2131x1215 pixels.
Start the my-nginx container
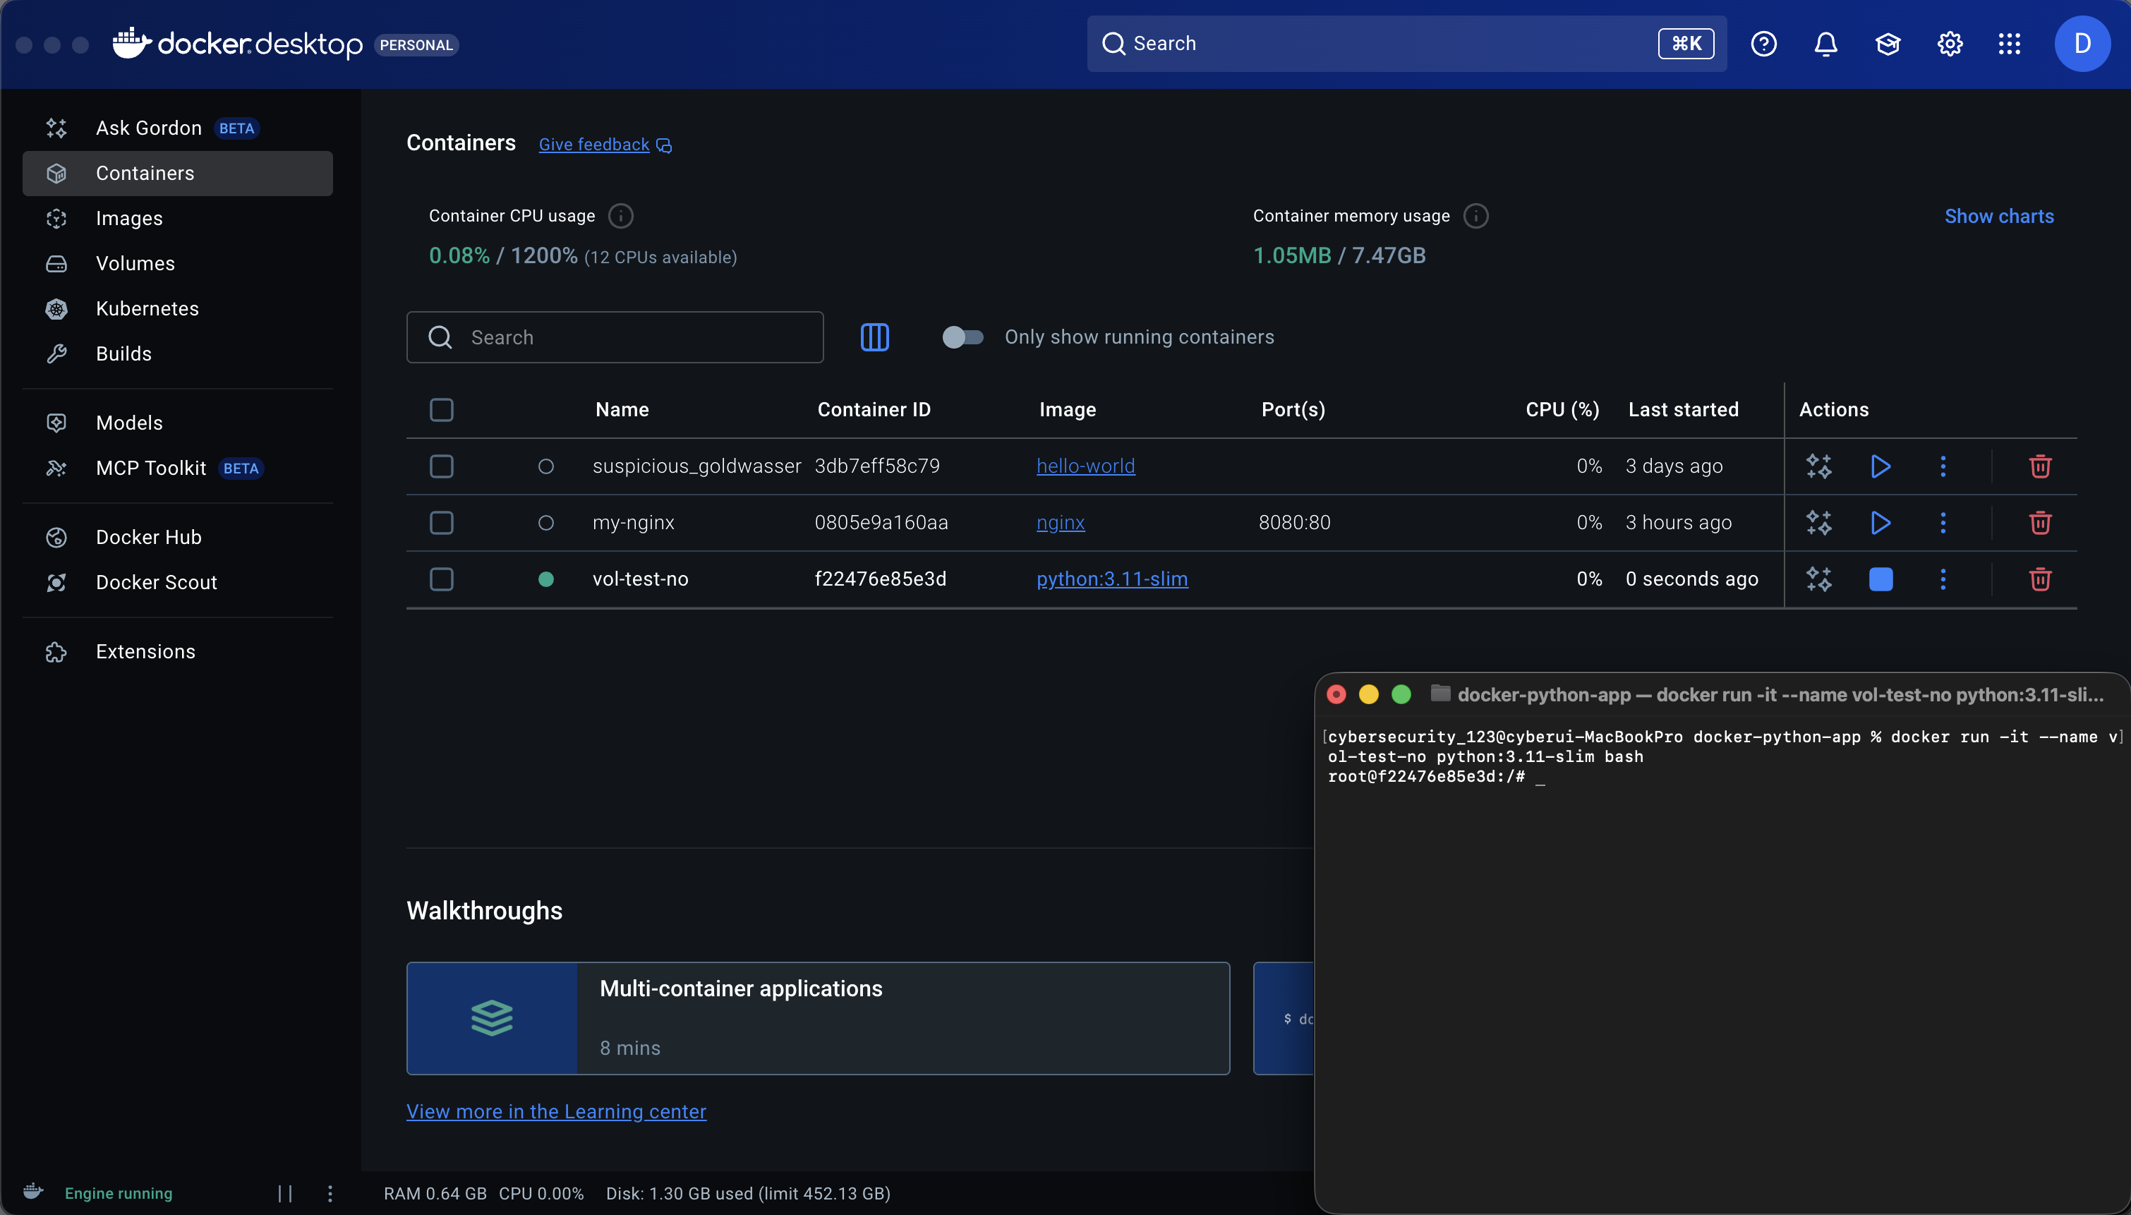pos(1881,524)
